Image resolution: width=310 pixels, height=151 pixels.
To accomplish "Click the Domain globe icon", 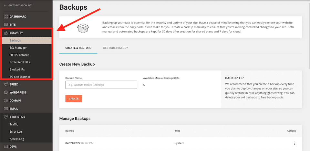I will pyautogui.click(x=6, y=100).
